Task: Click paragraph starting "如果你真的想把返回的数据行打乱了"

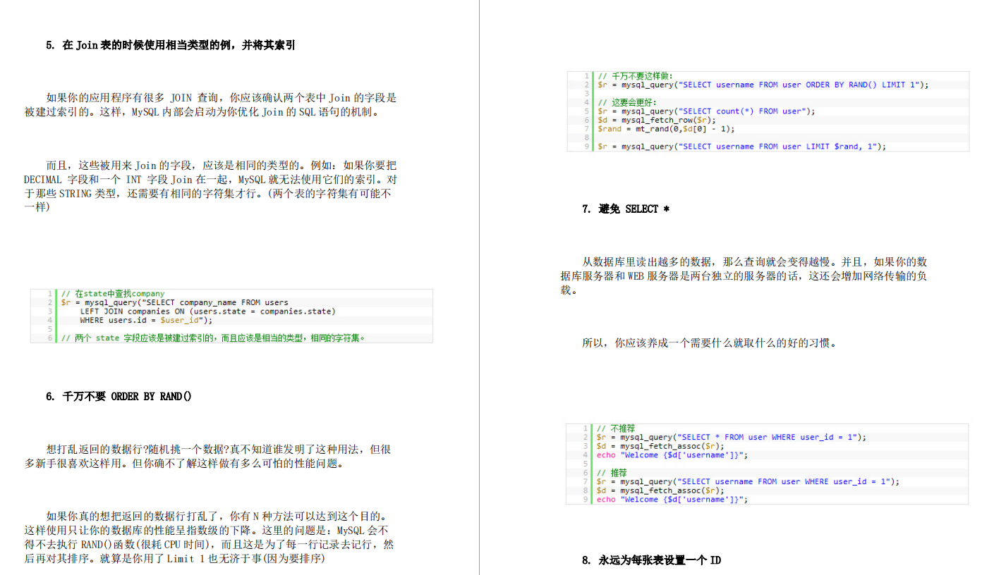Action: tap(210, 538)
